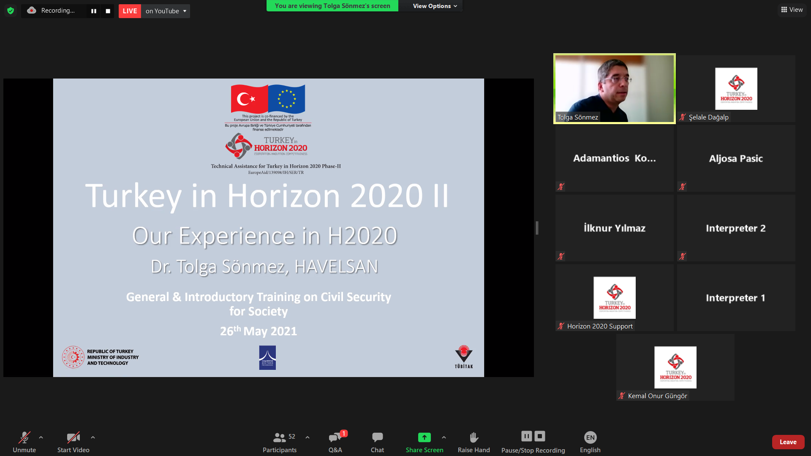Open the View Options dropdown
The image size is (811, 456).
point(435,6)
